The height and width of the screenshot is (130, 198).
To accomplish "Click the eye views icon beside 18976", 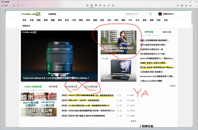I will 128,111.
